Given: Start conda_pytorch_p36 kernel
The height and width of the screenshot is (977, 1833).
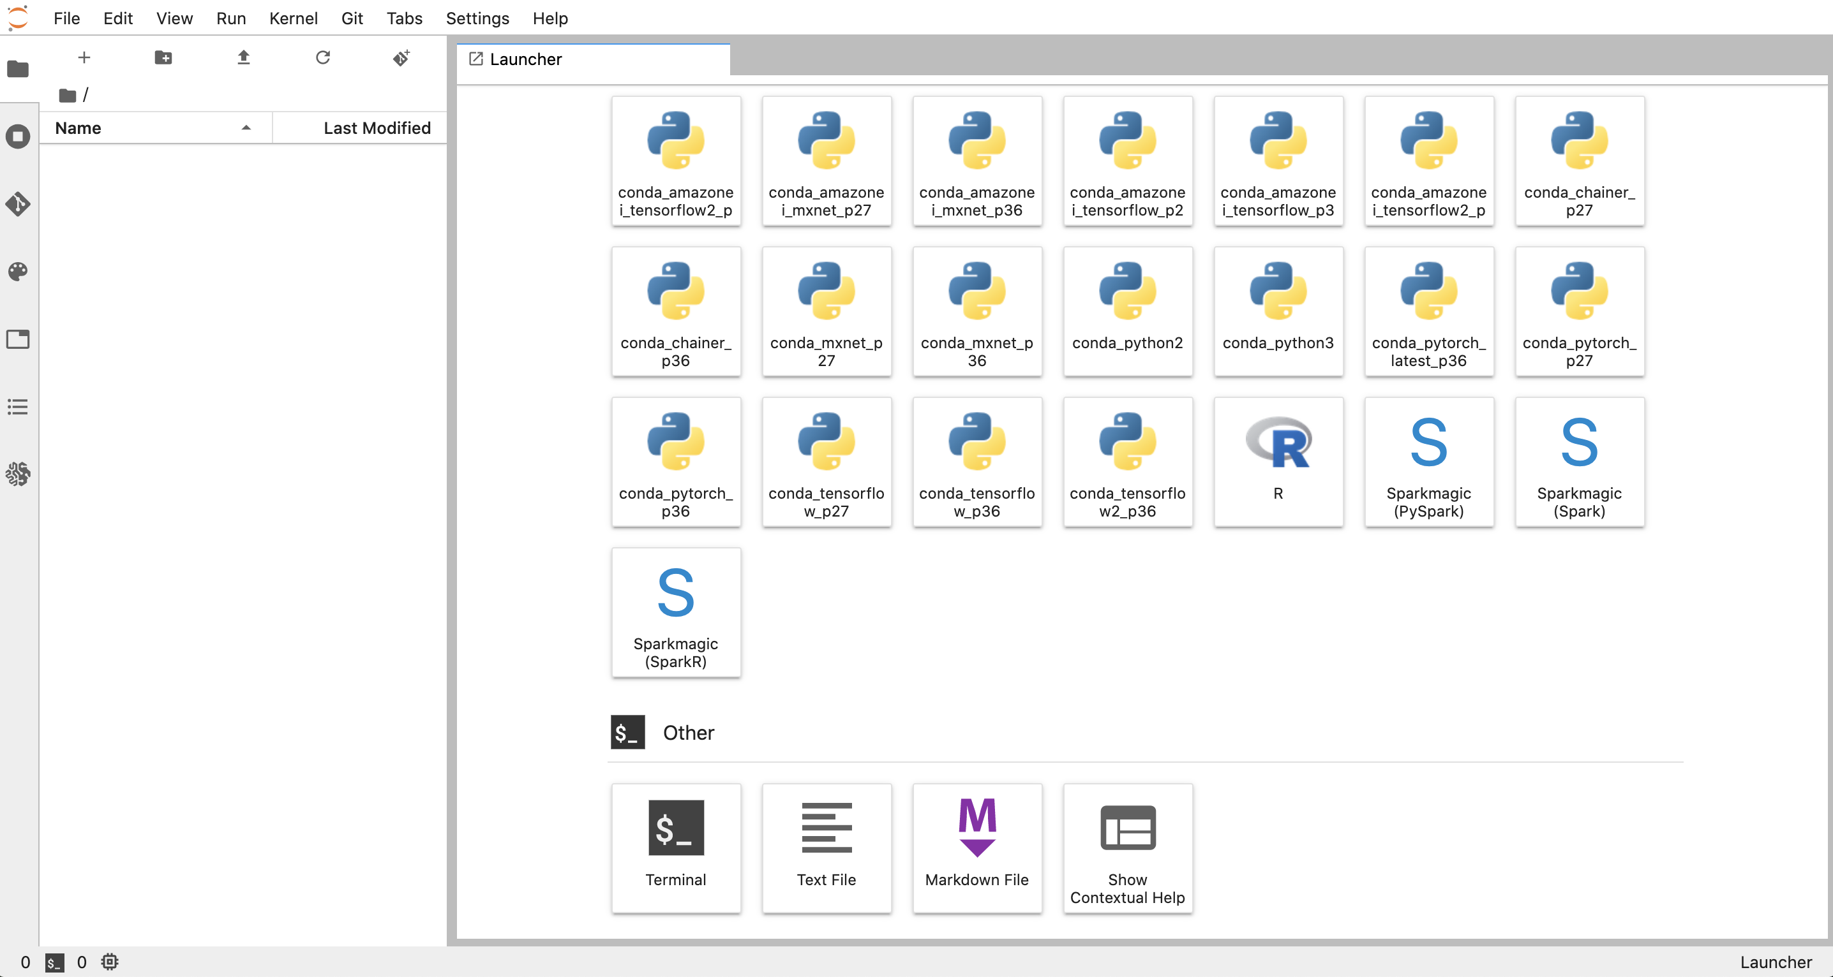Looking at the screenshot, I should [676, 463].
